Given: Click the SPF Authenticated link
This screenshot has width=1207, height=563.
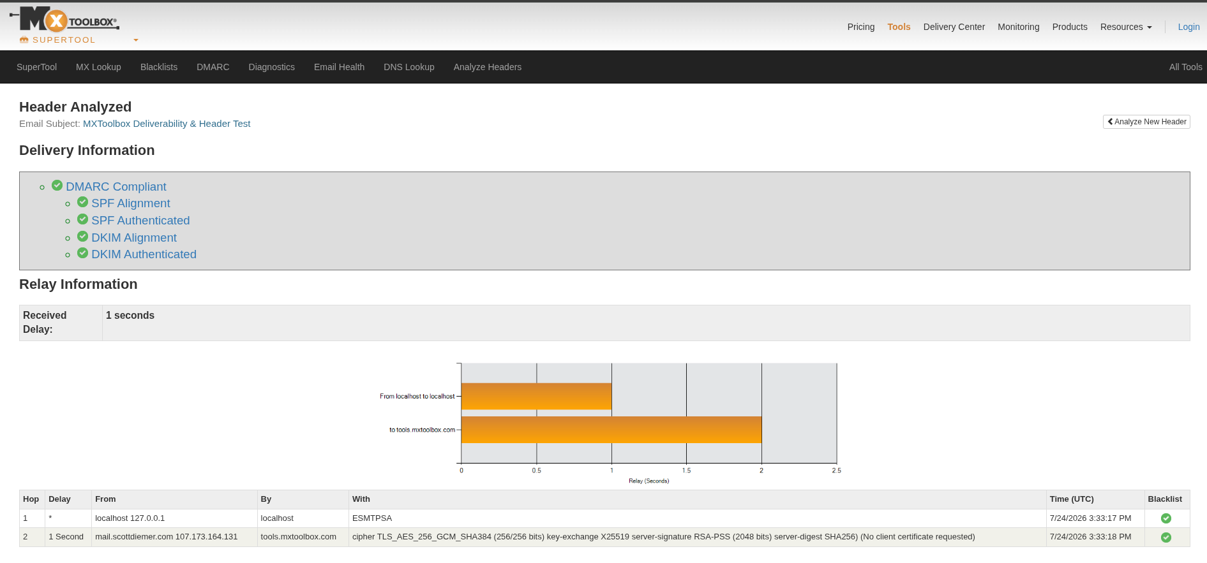Looking at the screenshot, I should pyautogui.click(x=140, y=221).
